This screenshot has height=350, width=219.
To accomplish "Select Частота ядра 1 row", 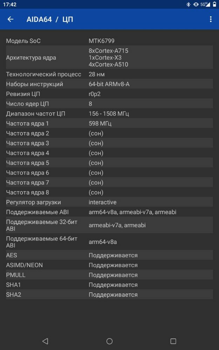I will (x=109, y=123).
